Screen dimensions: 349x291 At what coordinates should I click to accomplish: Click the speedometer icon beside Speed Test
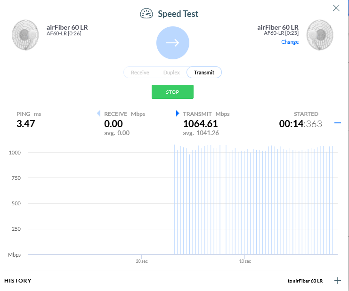click(x=147, y=14)
